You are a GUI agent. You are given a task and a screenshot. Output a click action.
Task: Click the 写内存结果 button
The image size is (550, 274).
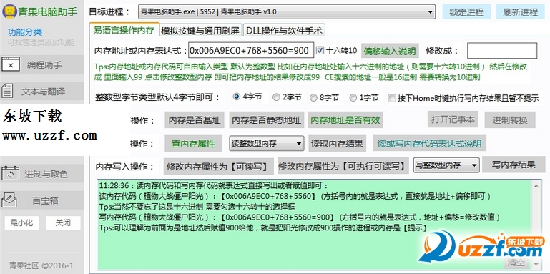[514, 165]
